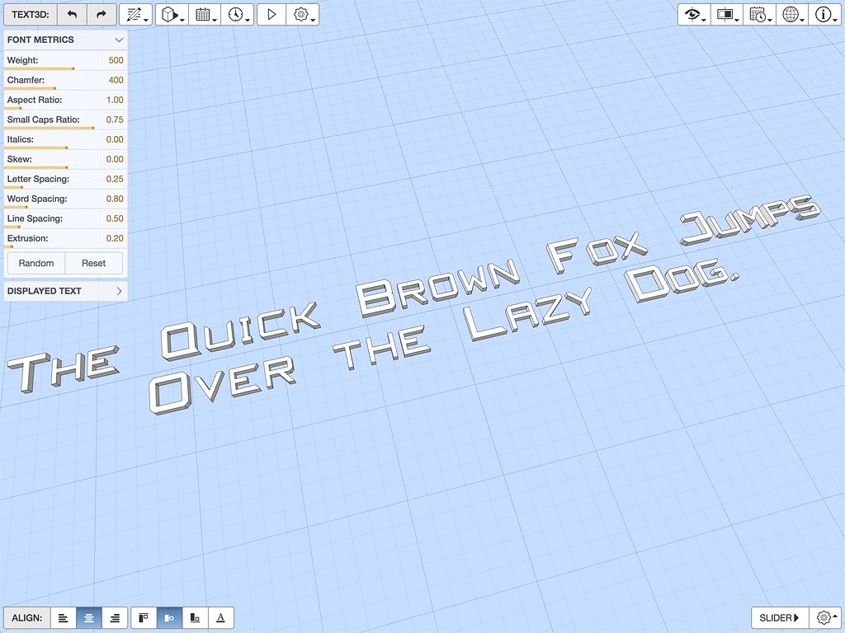Viewport: 845px width, 633px height.
Task: Click the Reset button
Action: pyautogui.click(x=94, y=263)
